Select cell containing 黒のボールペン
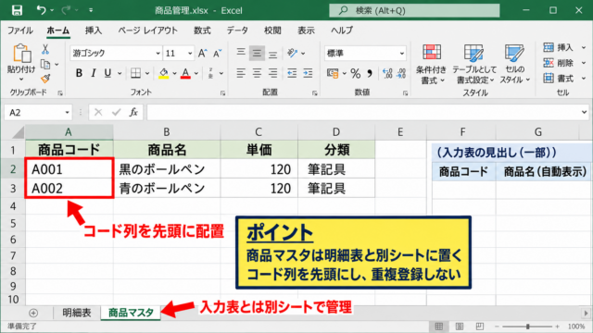Screen dimensions: 593x333 (x=167, y=169)
